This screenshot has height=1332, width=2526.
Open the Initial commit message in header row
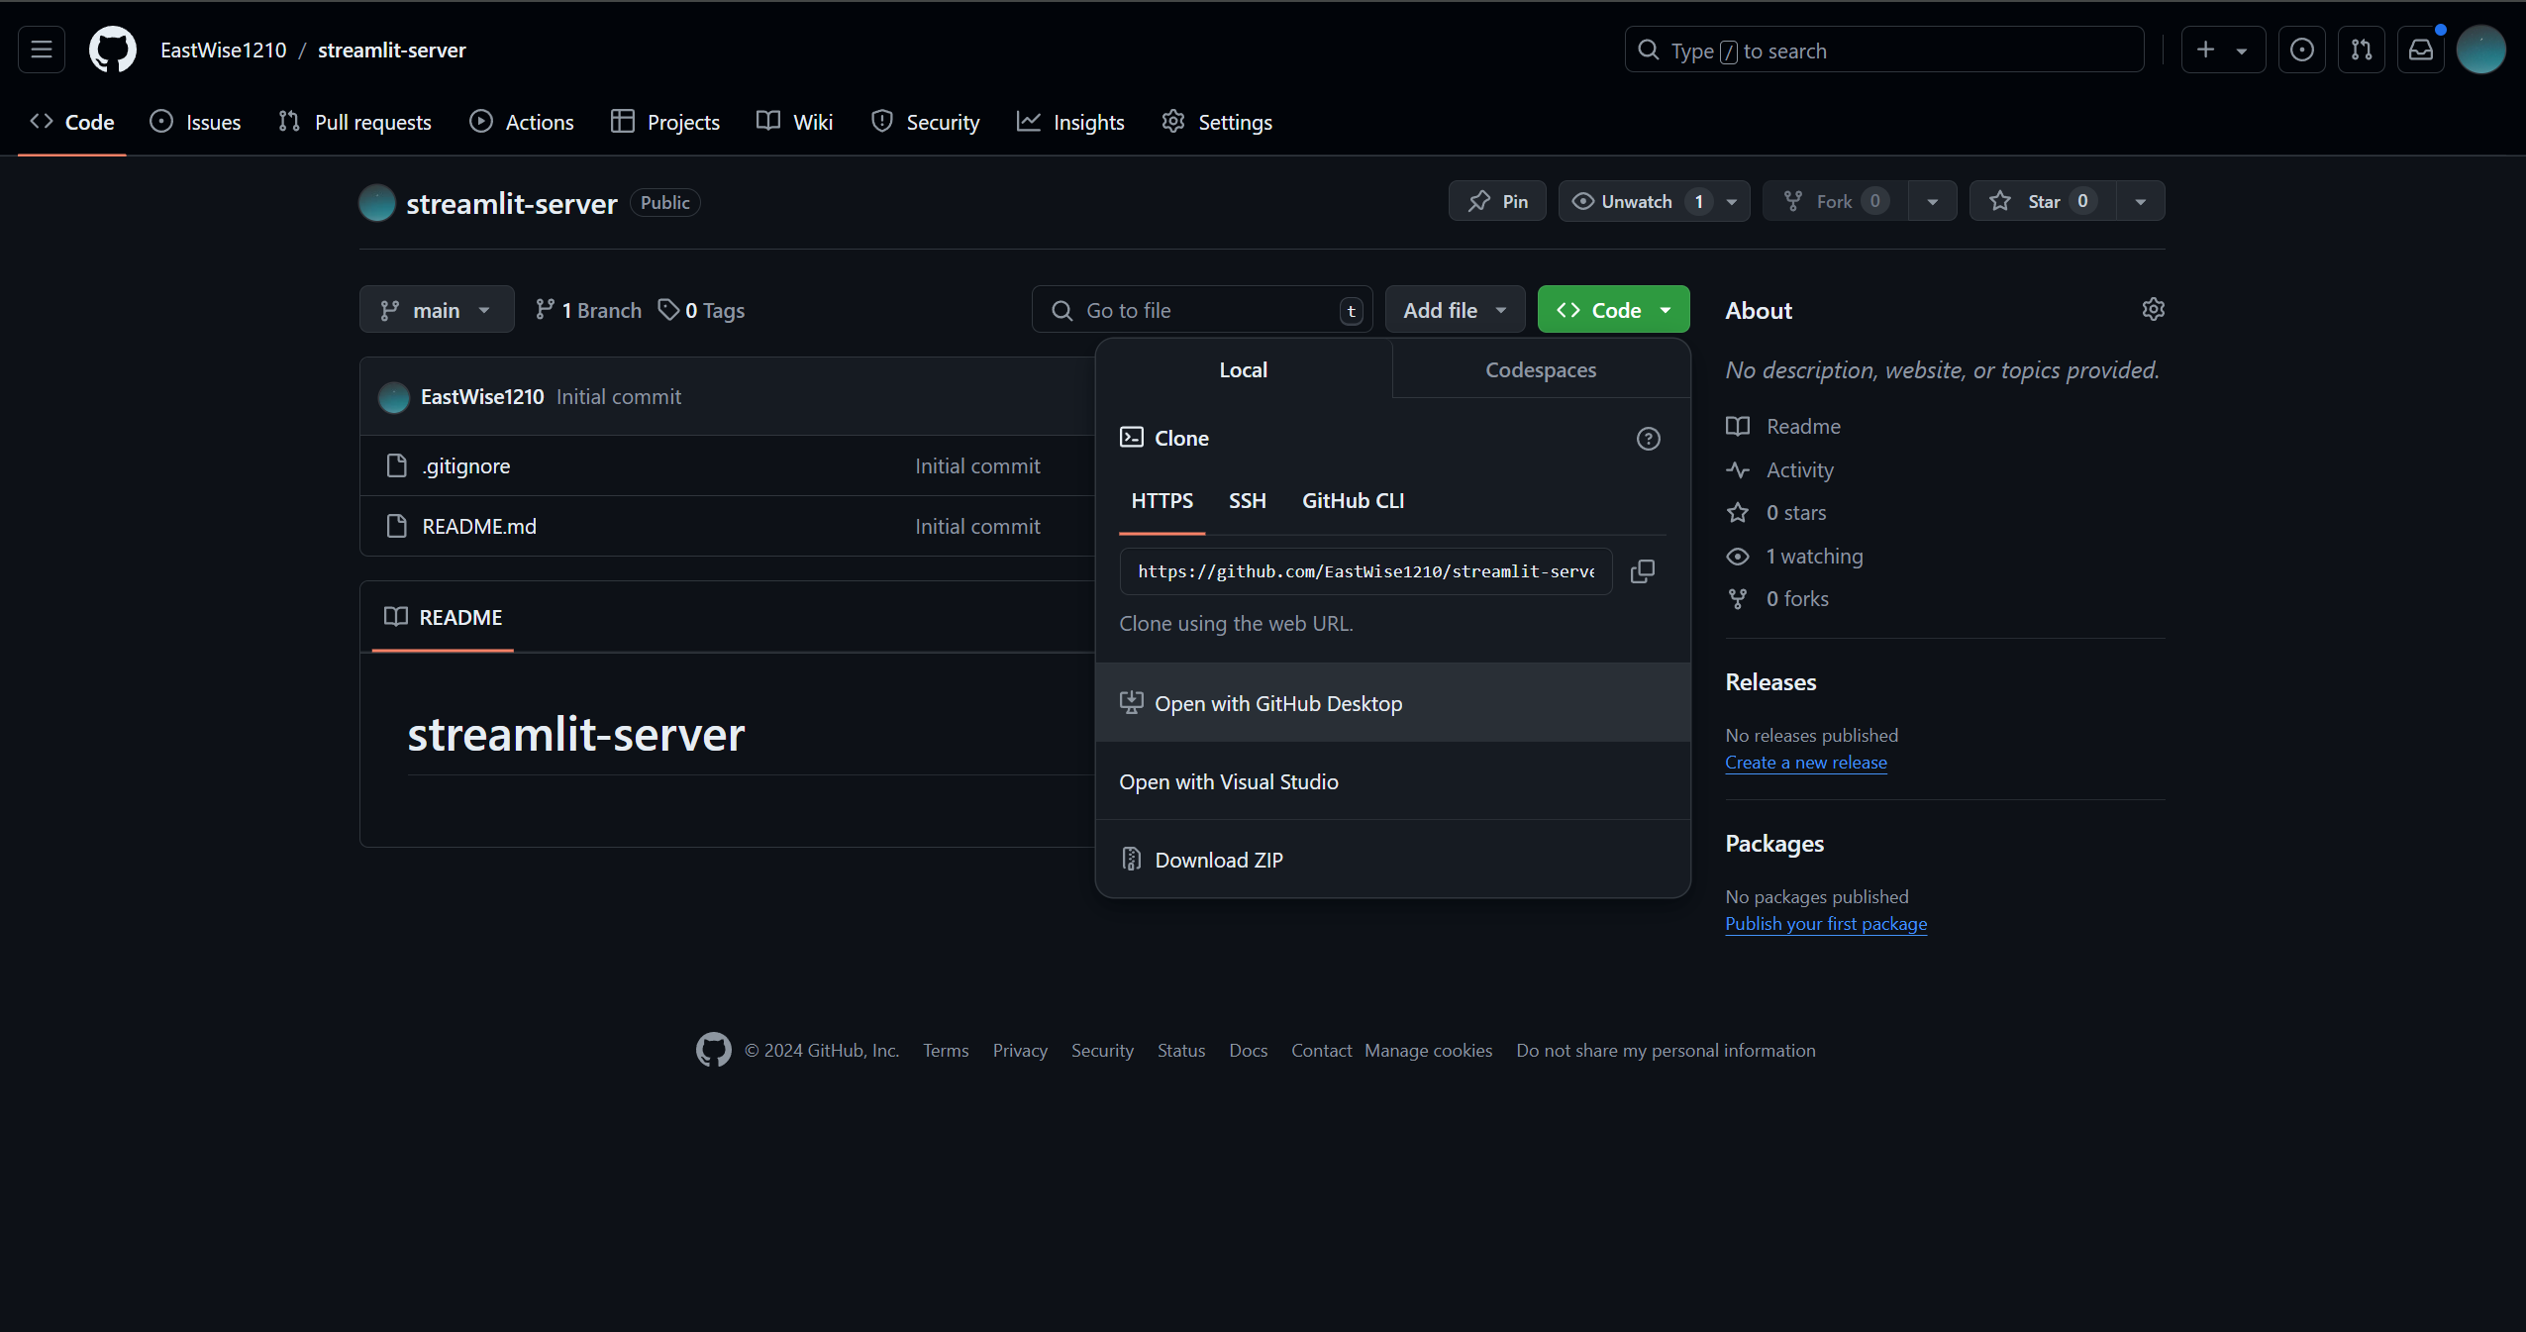point(619,396)
